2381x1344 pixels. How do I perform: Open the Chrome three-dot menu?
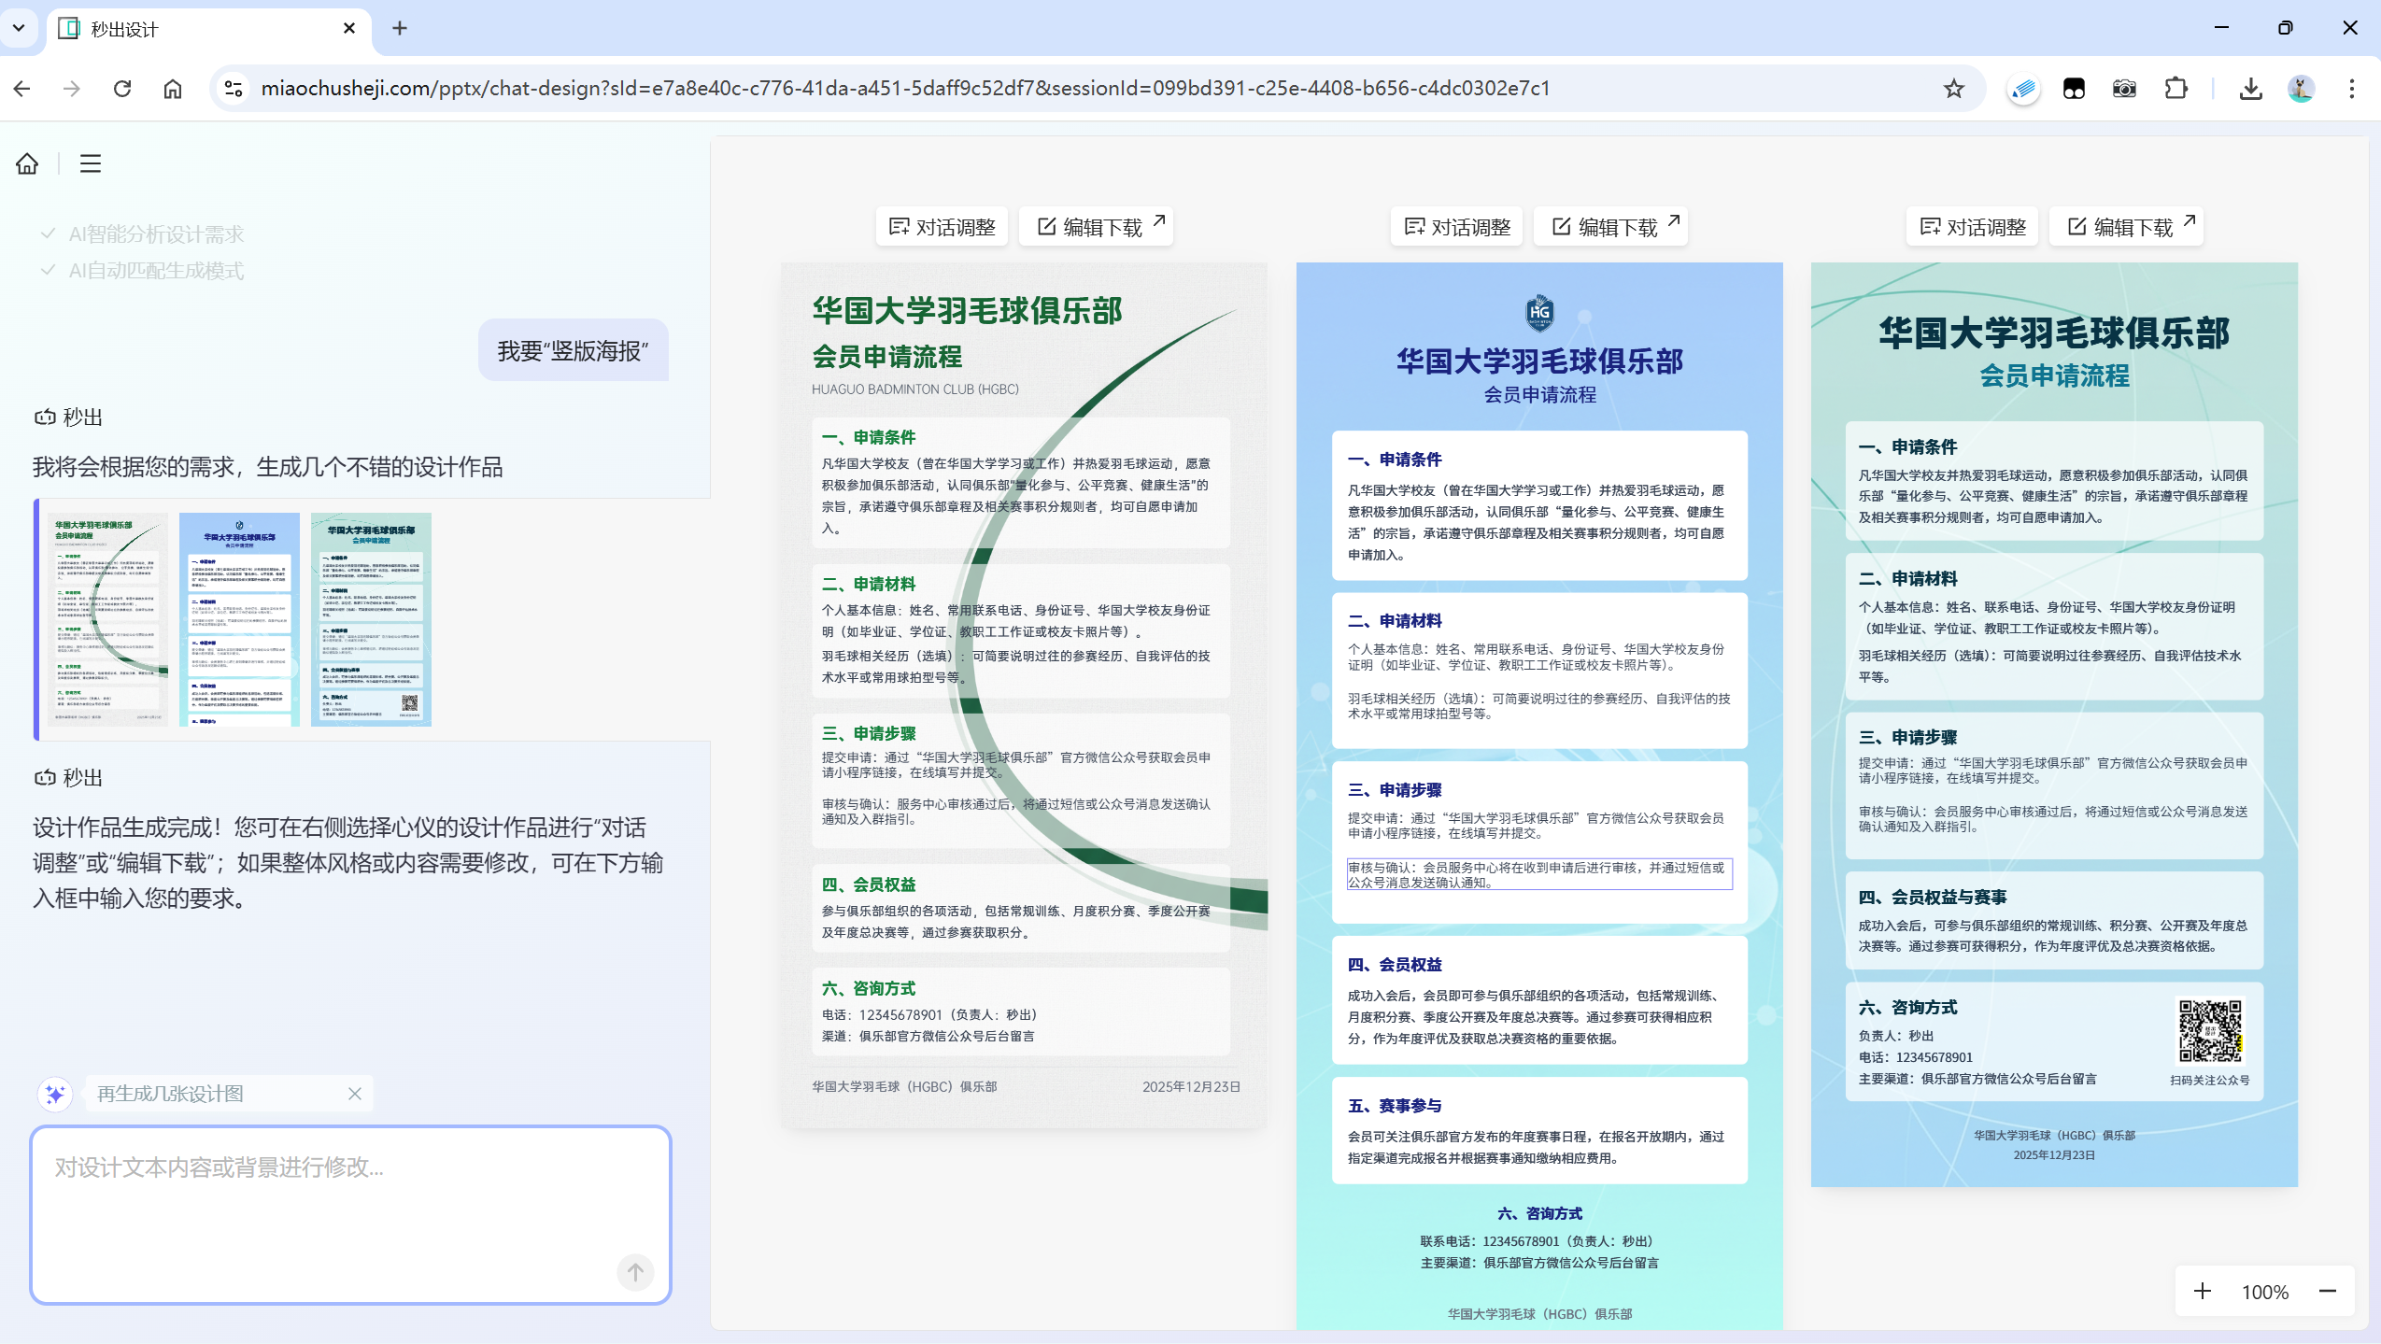point(2351,89)
